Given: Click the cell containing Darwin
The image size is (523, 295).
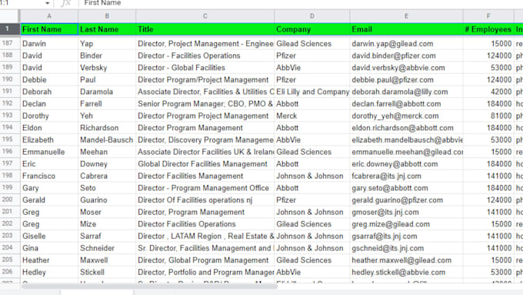Looking at the screenshot, I should (x=49, y=44).
